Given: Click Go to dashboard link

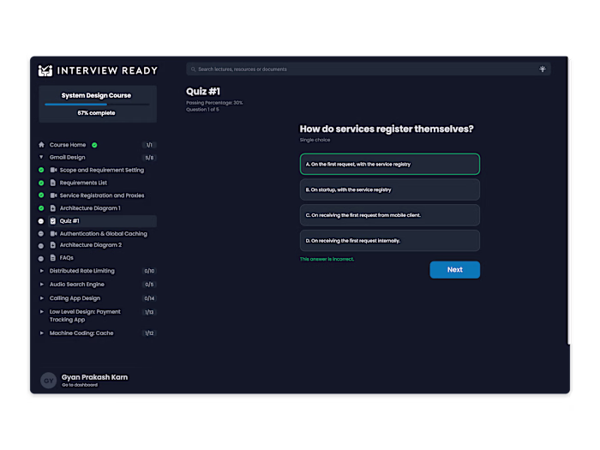Looking at the screenshot, I should [x=80, y=385].
